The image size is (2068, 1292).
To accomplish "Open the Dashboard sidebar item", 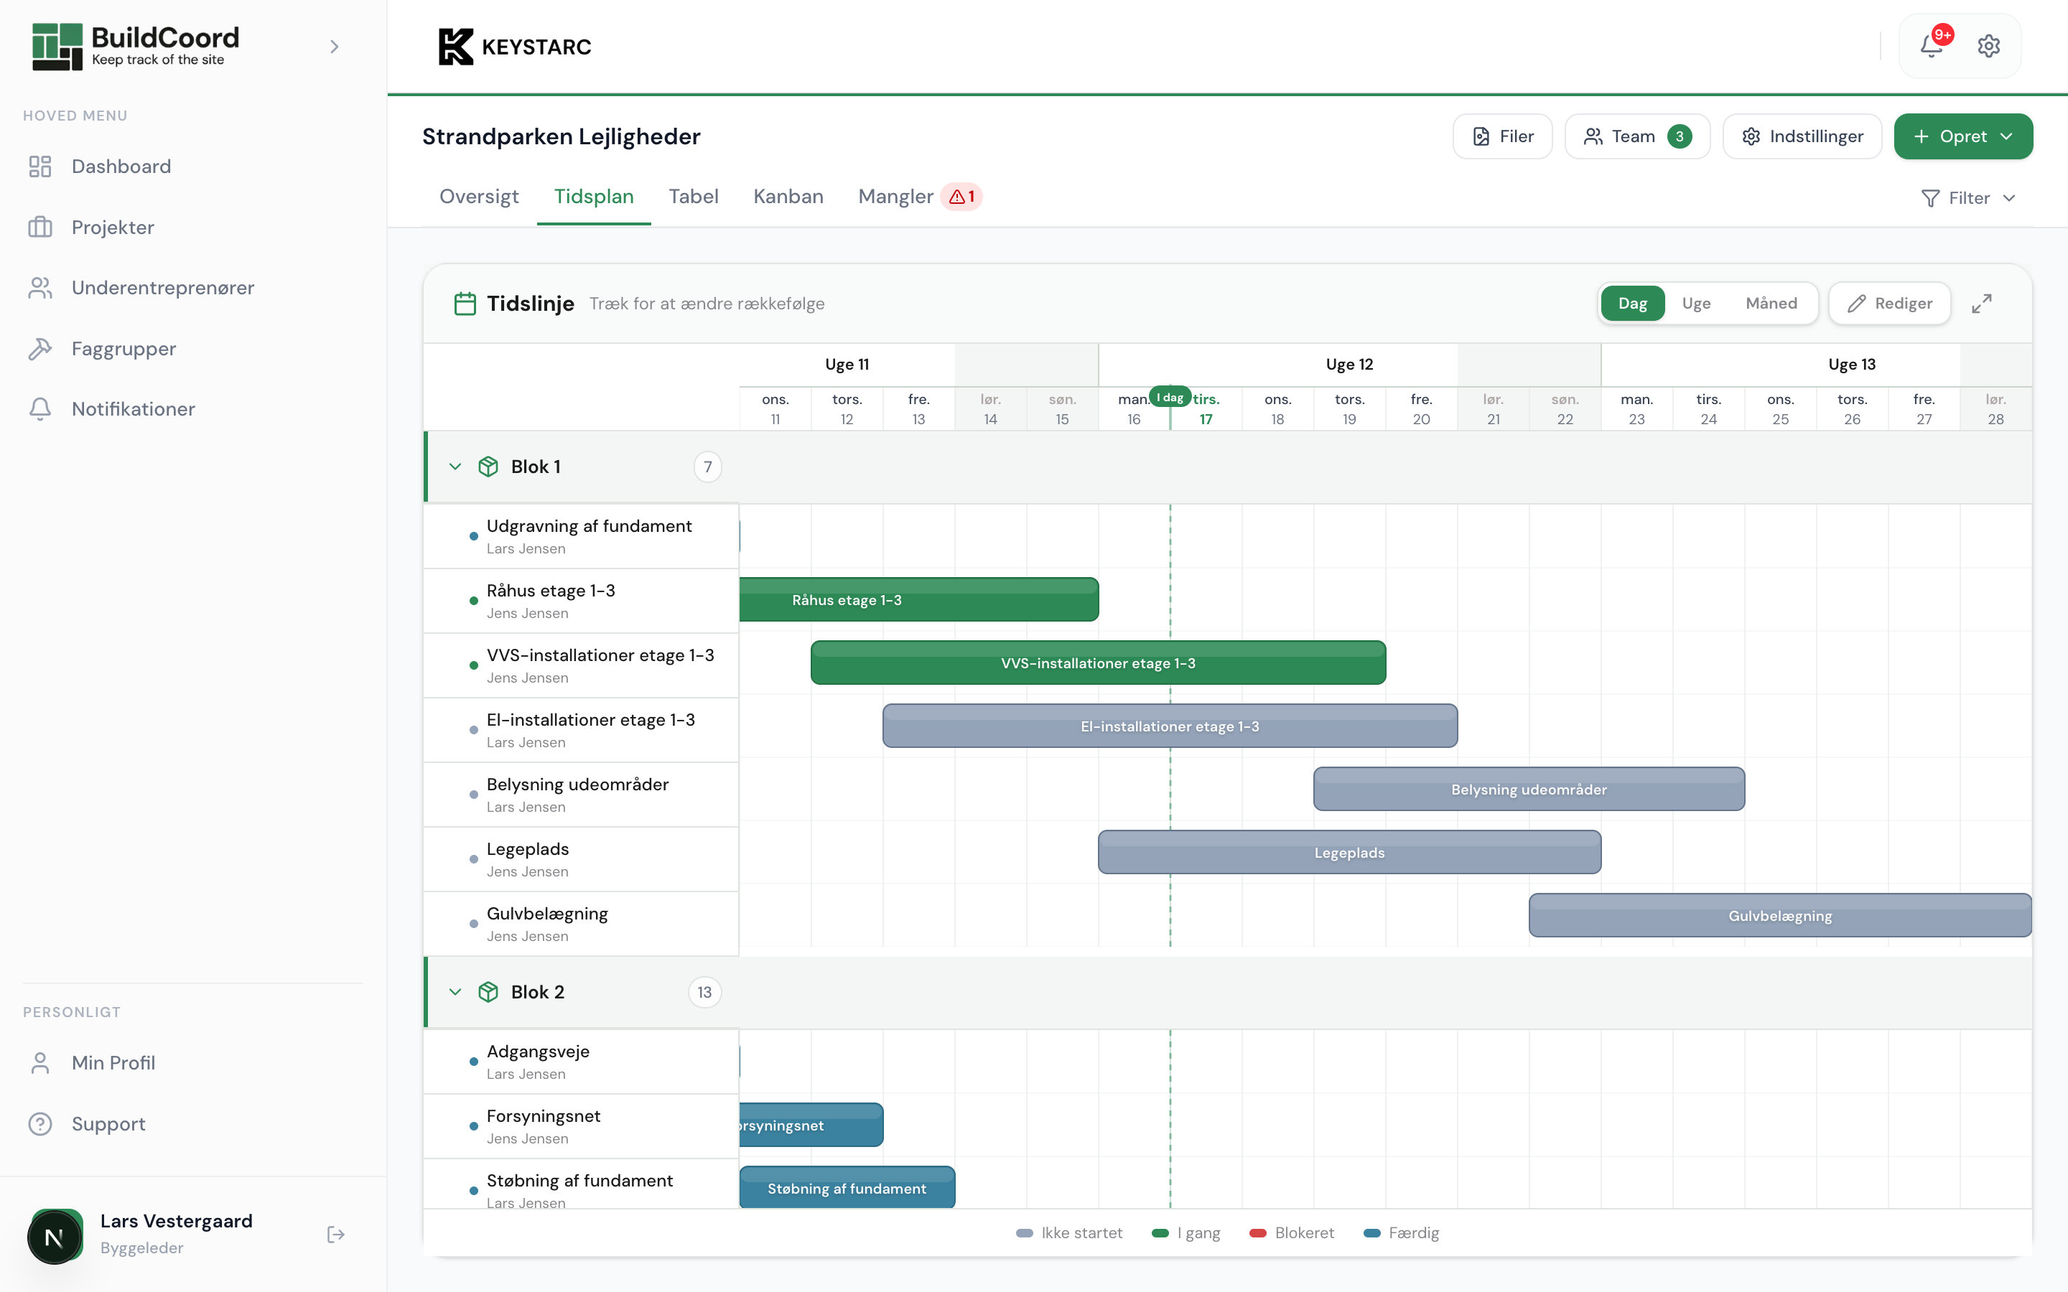I will tap(121, 167).
